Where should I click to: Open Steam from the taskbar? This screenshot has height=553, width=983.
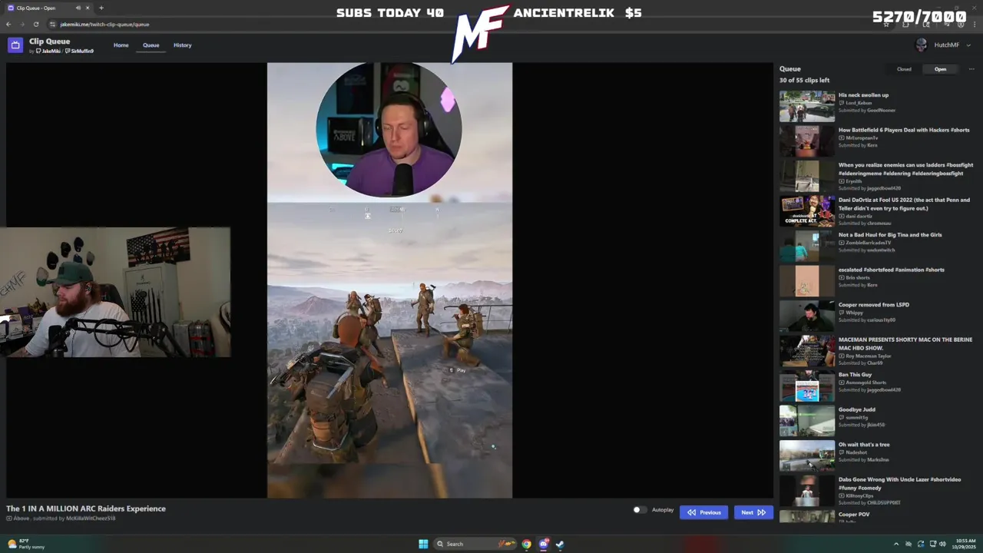pyautogui.click(x=560, y=544)
